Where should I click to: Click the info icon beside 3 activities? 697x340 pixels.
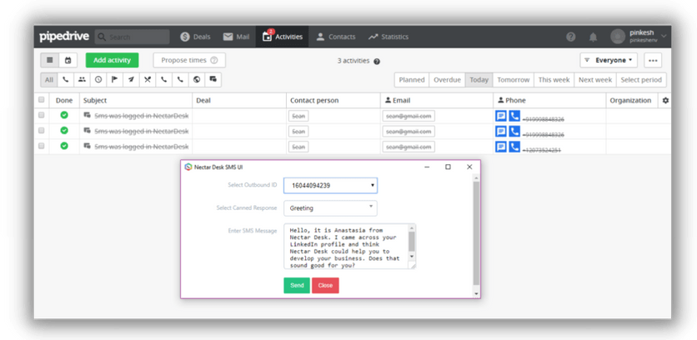[x=377, y=62]
